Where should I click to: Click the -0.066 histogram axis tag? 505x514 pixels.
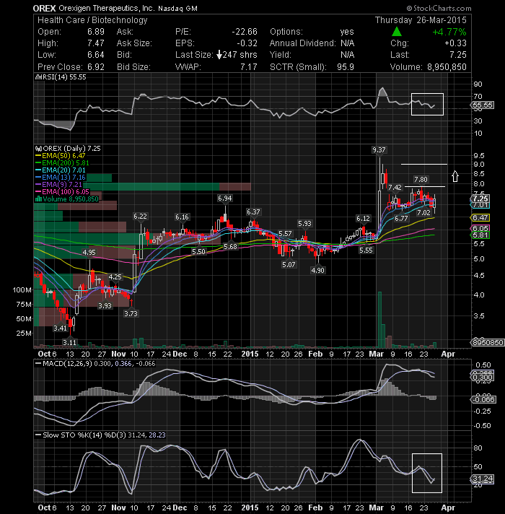click(483, 400)
